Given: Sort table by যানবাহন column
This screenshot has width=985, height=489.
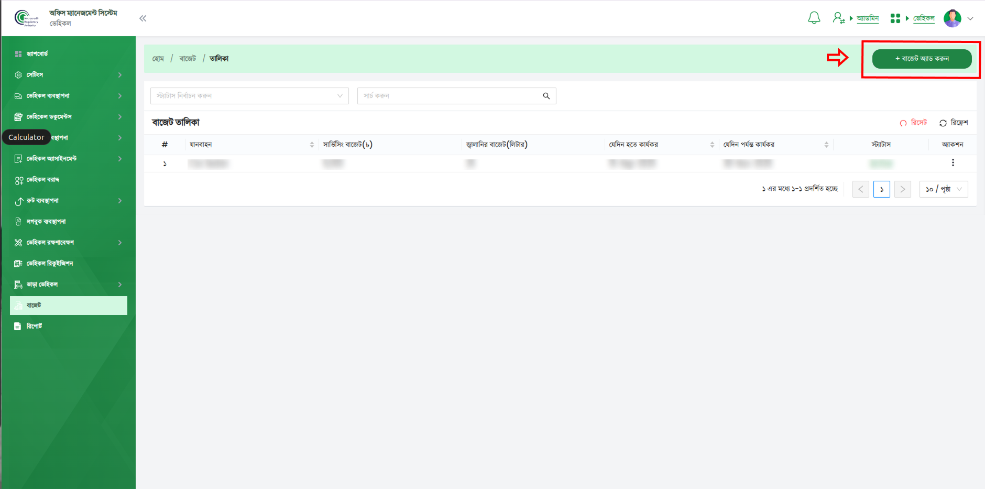Looking at the screenshot, I should [312, 145].
